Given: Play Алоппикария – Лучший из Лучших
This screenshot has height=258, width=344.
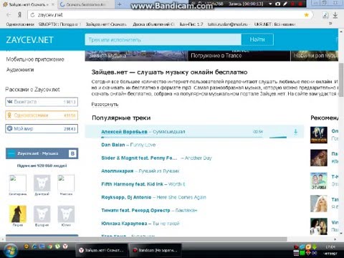Looking at the screenshot, I should 140,171.
